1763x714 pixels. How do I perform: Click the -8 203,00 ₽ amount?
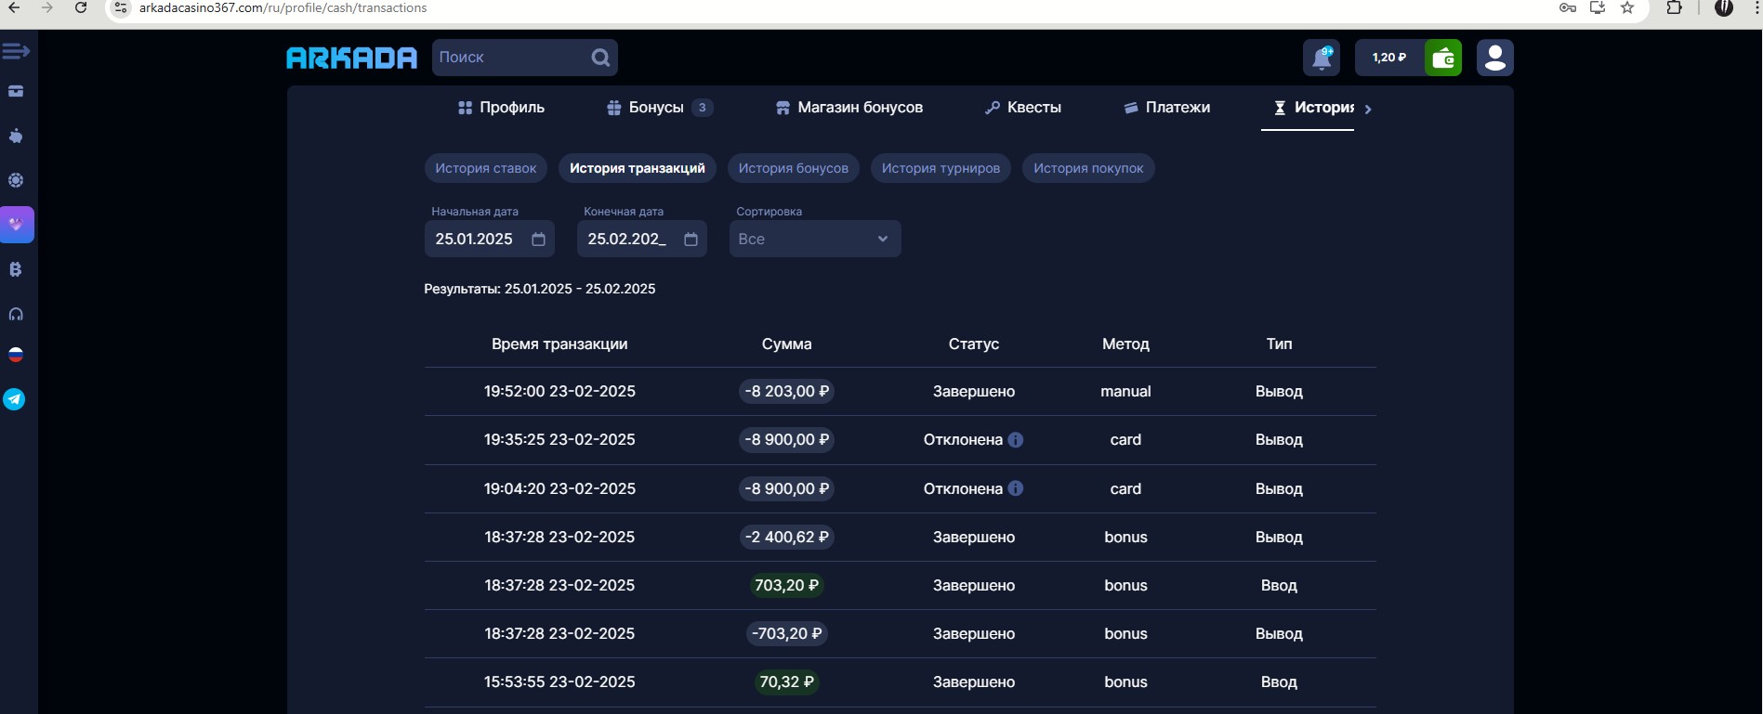787,392
